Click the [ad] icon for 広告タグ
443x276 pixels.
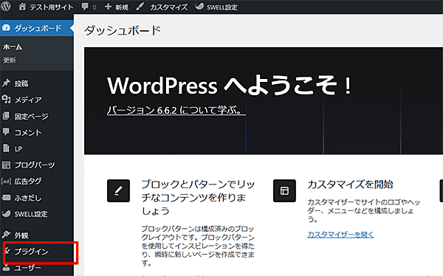[6, 181]
